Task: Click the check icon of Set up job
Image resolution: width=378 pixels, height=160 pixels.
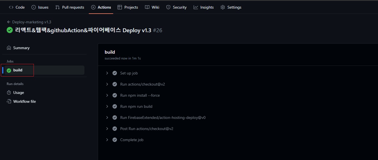Action: coord(115,73)
